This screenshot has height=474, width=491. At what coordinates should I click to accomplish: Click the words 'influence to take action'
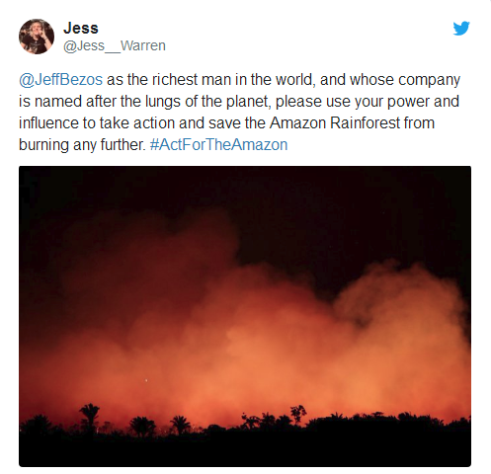97,123
